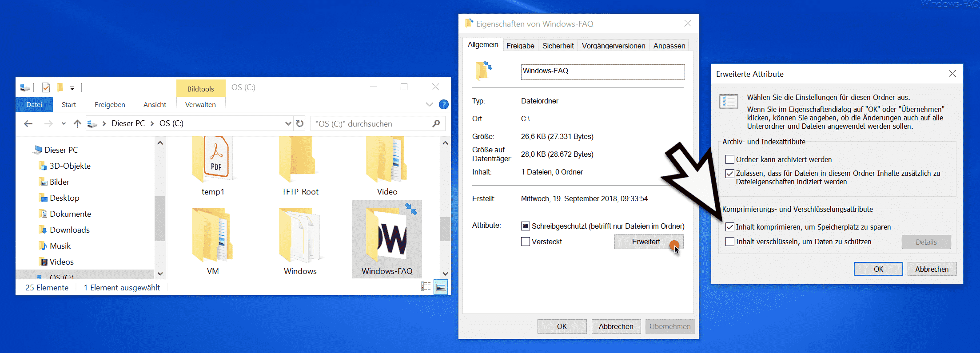Toggle the Schreibgeschützt checkbox
This screenshot has width=980, height=353.
point(526,226)
